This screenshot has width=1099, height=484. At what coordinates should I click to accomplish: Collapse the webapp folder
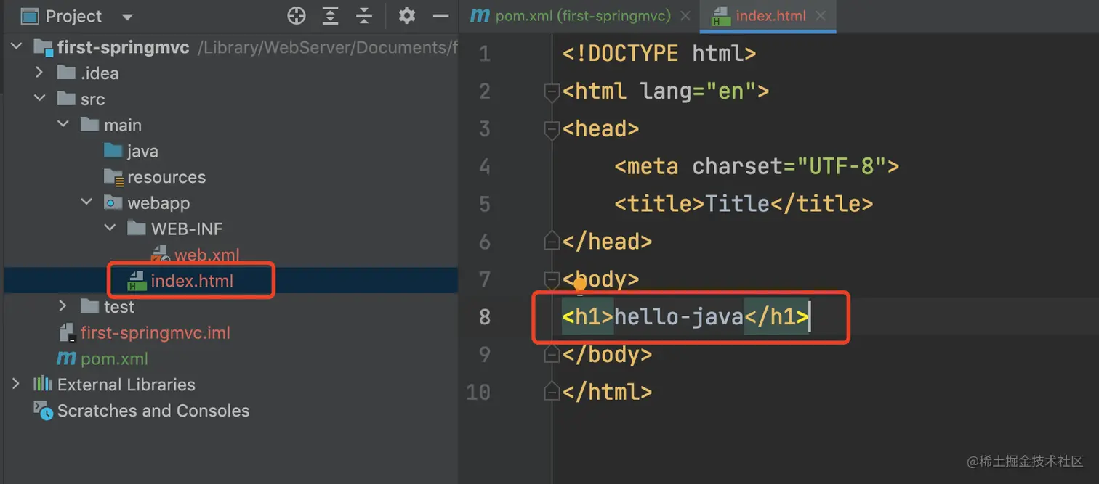point(86,203)
